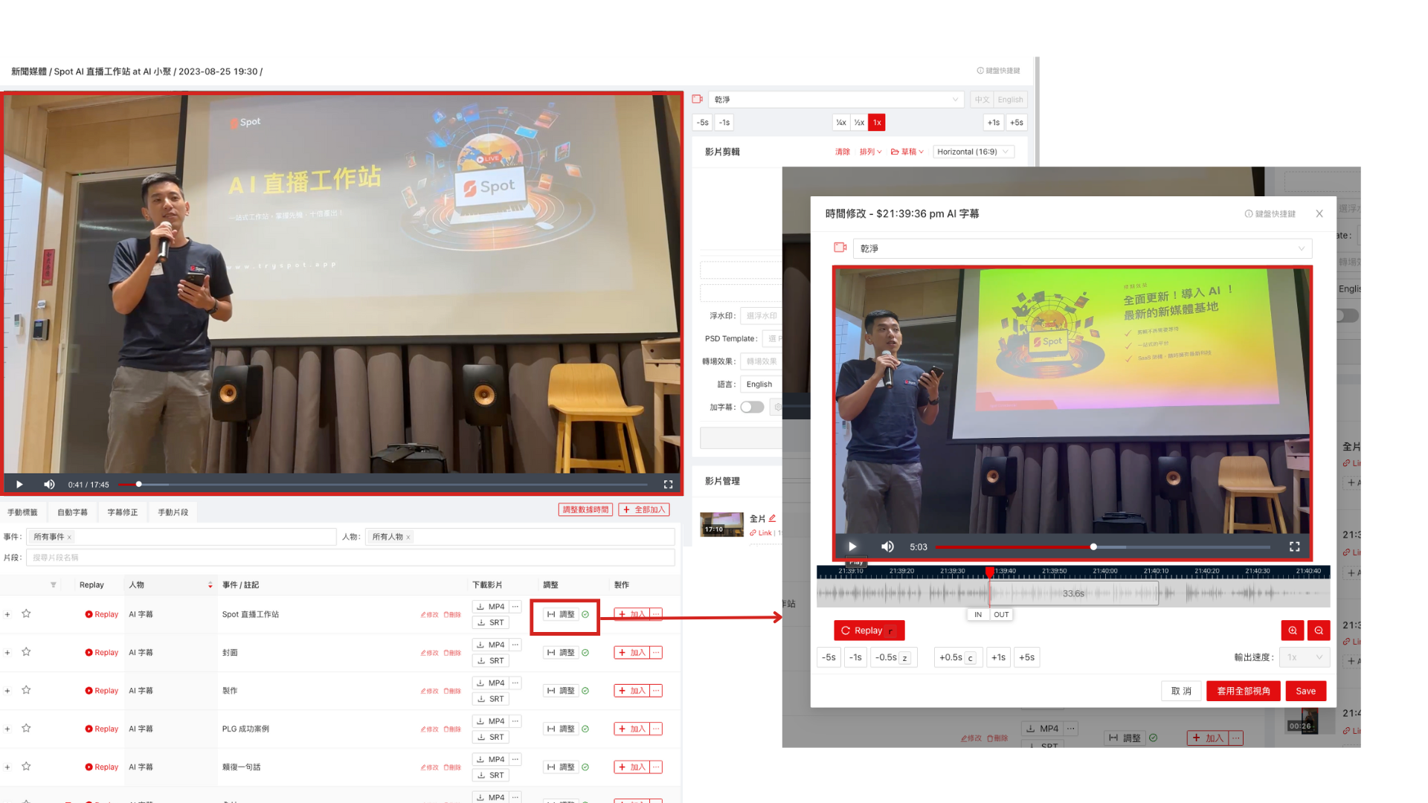Click 調整數據時間 button

pos(585,509)
